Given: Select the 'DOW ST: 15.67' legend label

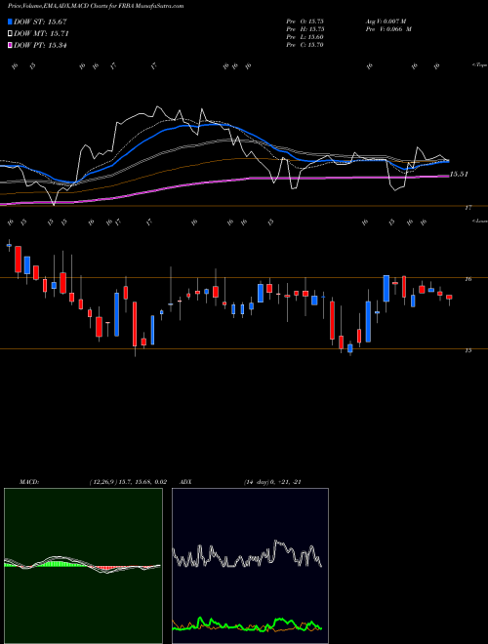Looking at the screenshot, I should [40, 21].
